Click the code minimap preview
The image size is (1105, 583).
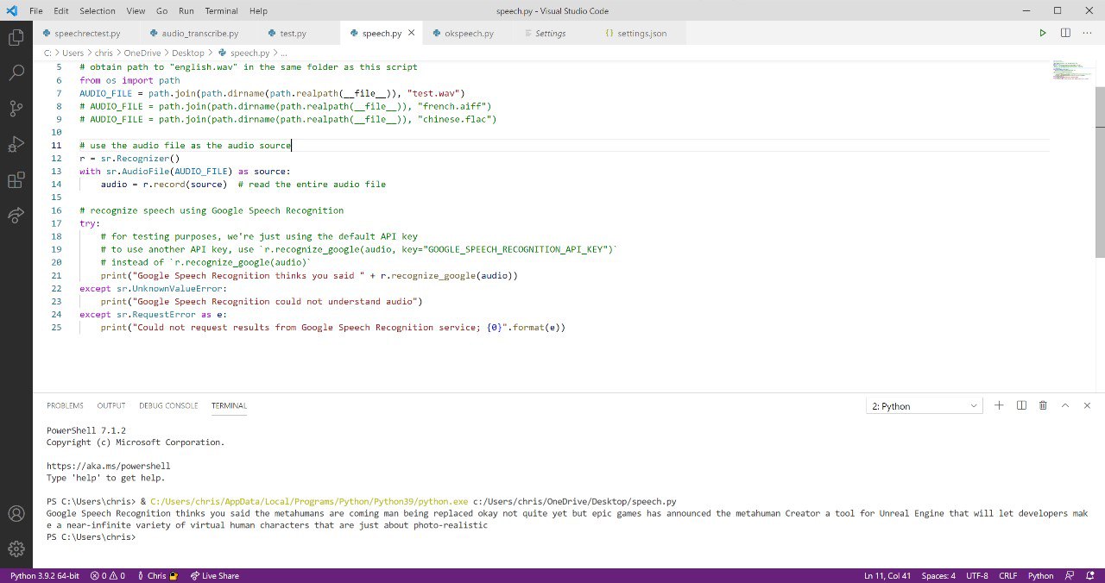[x=1072, y=71]
